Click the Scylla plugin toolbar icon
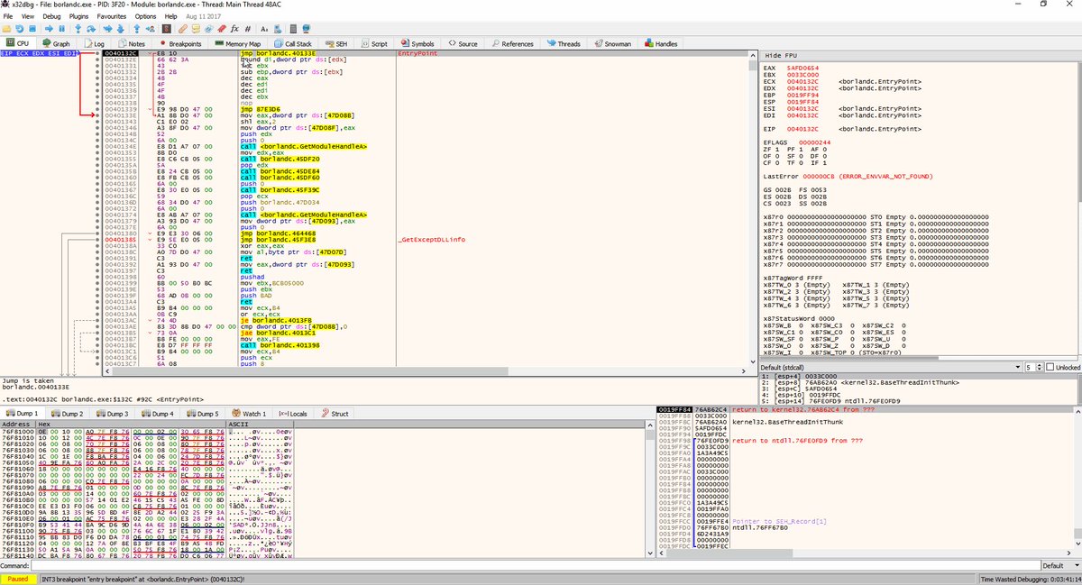Screen dimensions: 1082x585 point(166,29)
